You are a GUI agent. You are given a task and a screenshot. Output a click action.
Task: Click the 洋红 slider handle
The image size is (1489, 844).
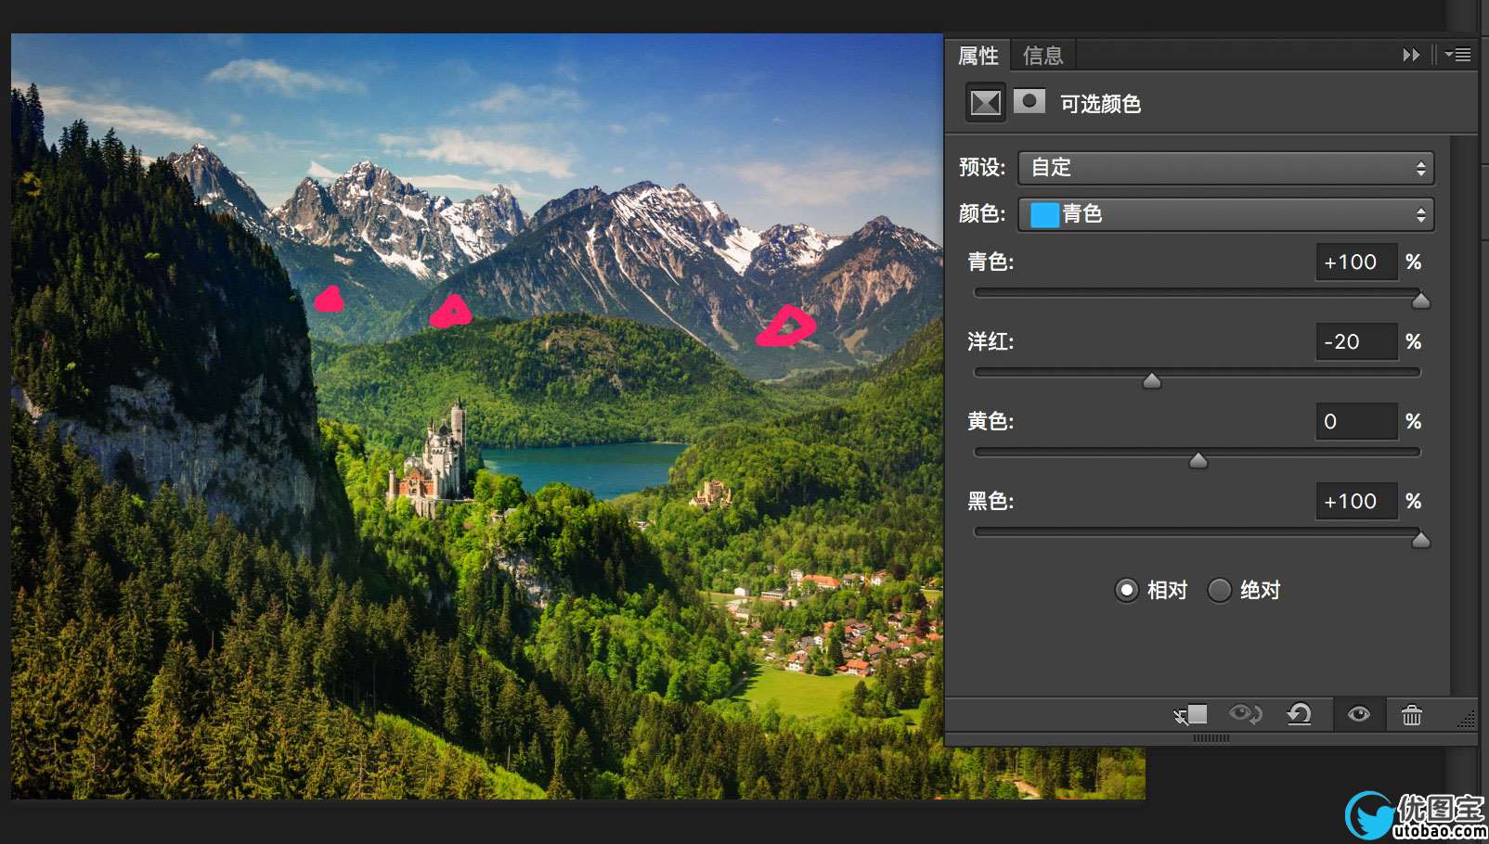[1152, 380]
